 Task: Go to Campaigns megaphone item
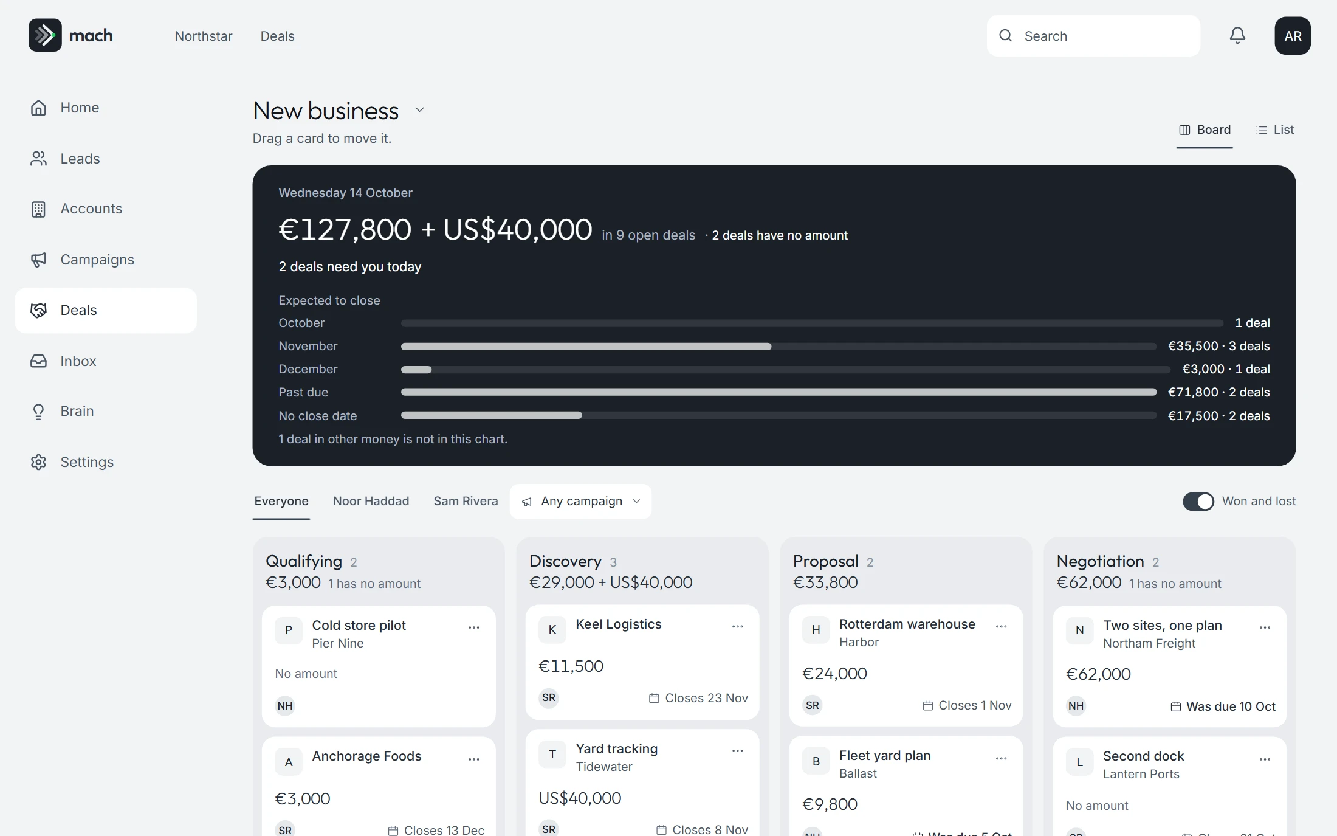coord(106,260)
